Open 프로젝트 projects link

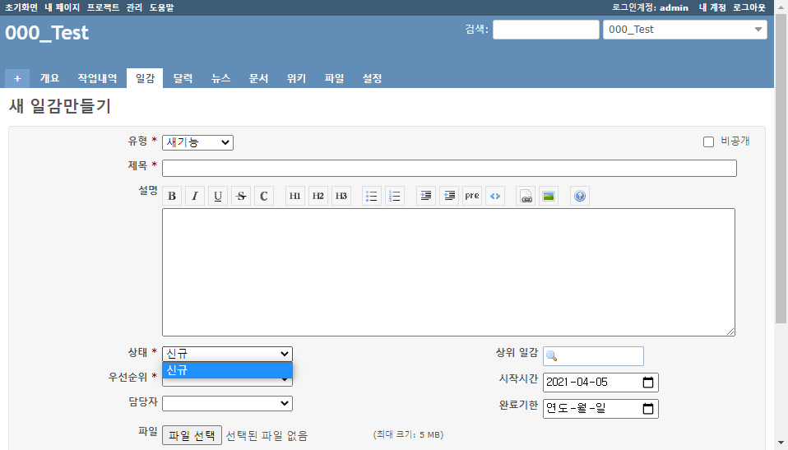pyautogui.click(x=103, y=7)
